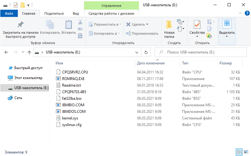Open the Drive Tools tab
The width and height of the screenshot is (251, 156).
(111, 13)
